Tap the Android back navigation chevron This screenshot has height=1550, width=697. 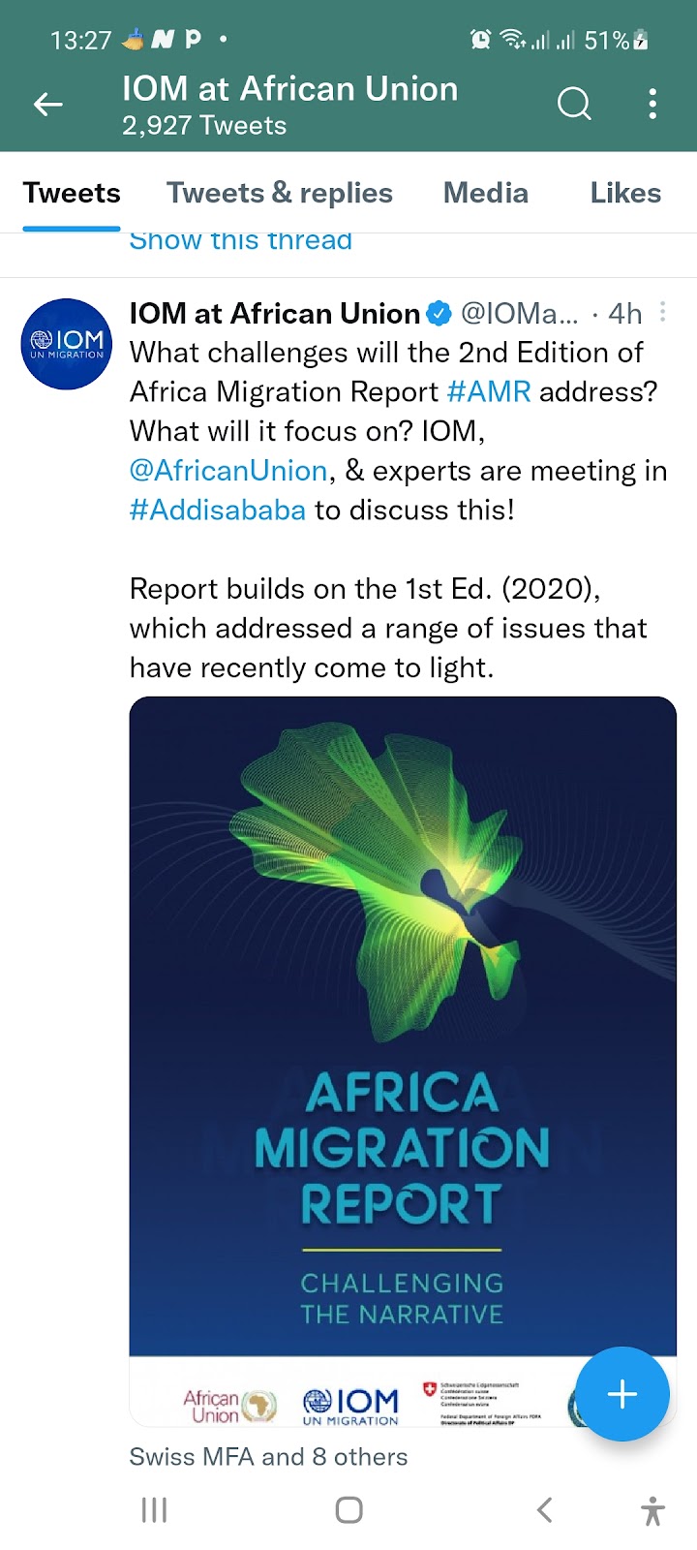(x=544, y=1509)
